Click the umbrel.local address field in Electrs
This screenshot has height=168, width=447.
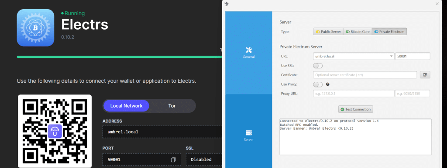162,132
